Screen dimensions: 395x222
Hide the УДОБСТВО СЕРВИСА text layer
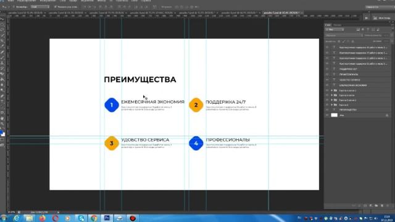pyautogui.click(x=327, y=80)
